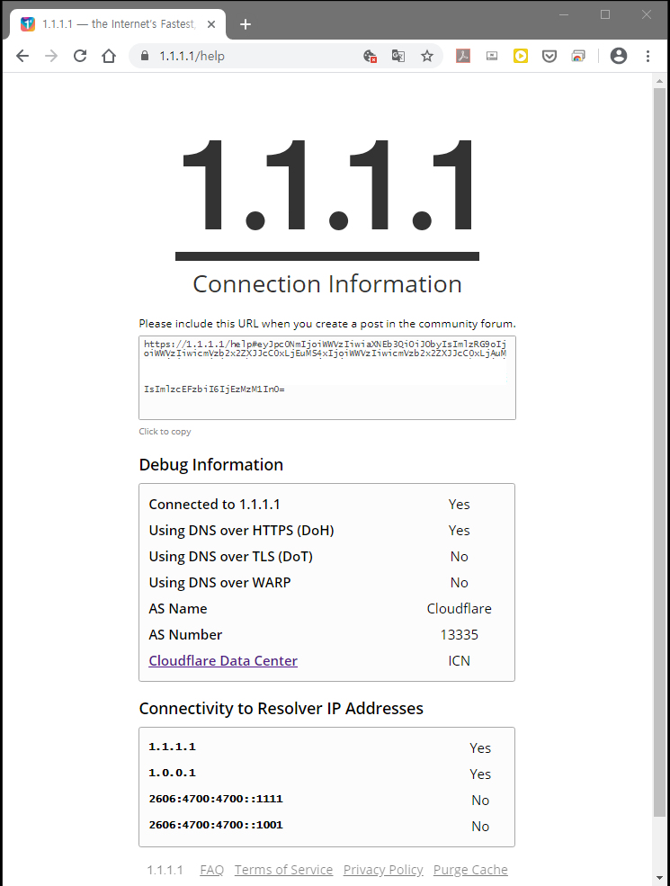This screenshot has height=886, width=670.
Task: Close the 1.1.1.1 tab
Action: (211, 24)
